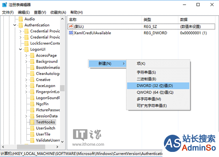Click the Audio folder icon

point(21,19)
